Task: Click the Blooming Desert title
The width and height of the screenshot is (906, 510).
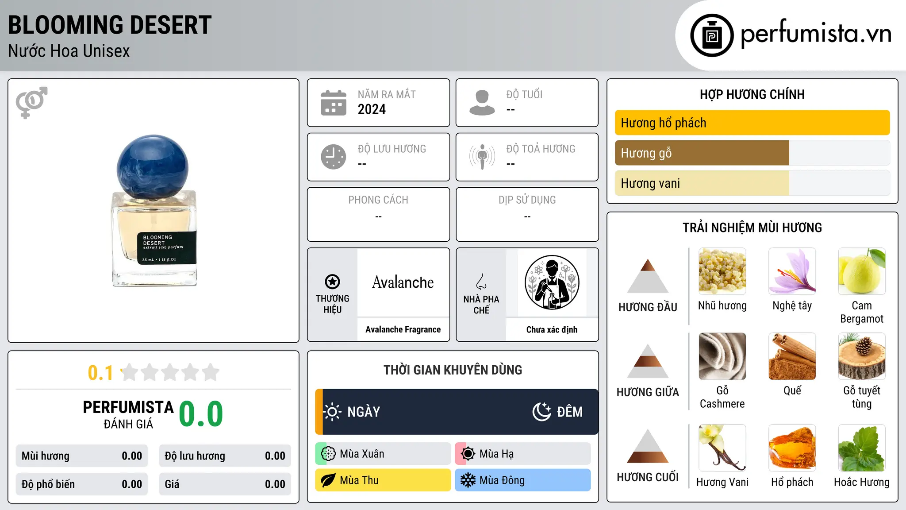Action: 110,25
